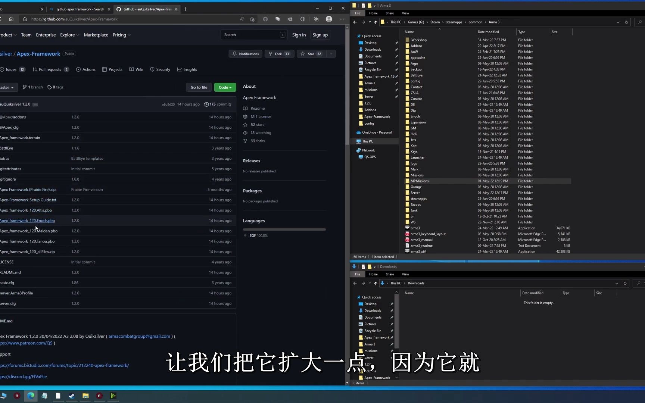The width and height of the screenshot is (645, 403).
Task: Click steamapps in the breadcrumb path
Action: (454, 22)
